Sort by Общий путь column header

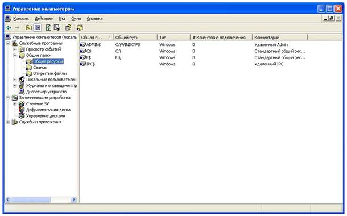click(x=135, y=38)
